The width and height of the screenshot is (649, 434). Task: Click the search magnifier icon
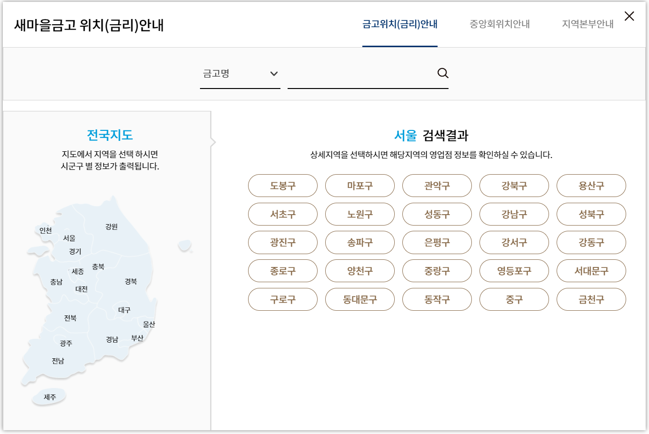tap(443, 73)
